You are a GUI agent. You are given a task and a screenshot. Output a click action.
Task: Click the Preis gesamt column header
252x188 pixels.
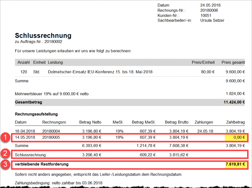233,62
